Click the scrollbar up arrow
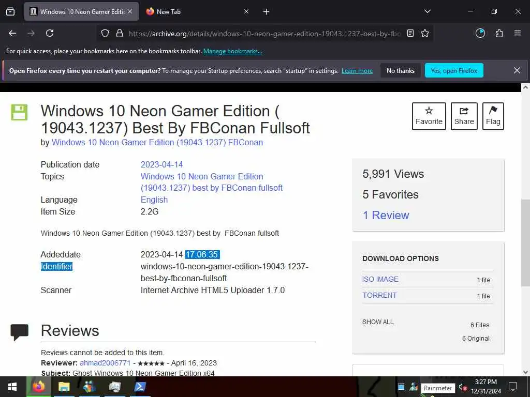530x397 pixels. pos(525,87)
